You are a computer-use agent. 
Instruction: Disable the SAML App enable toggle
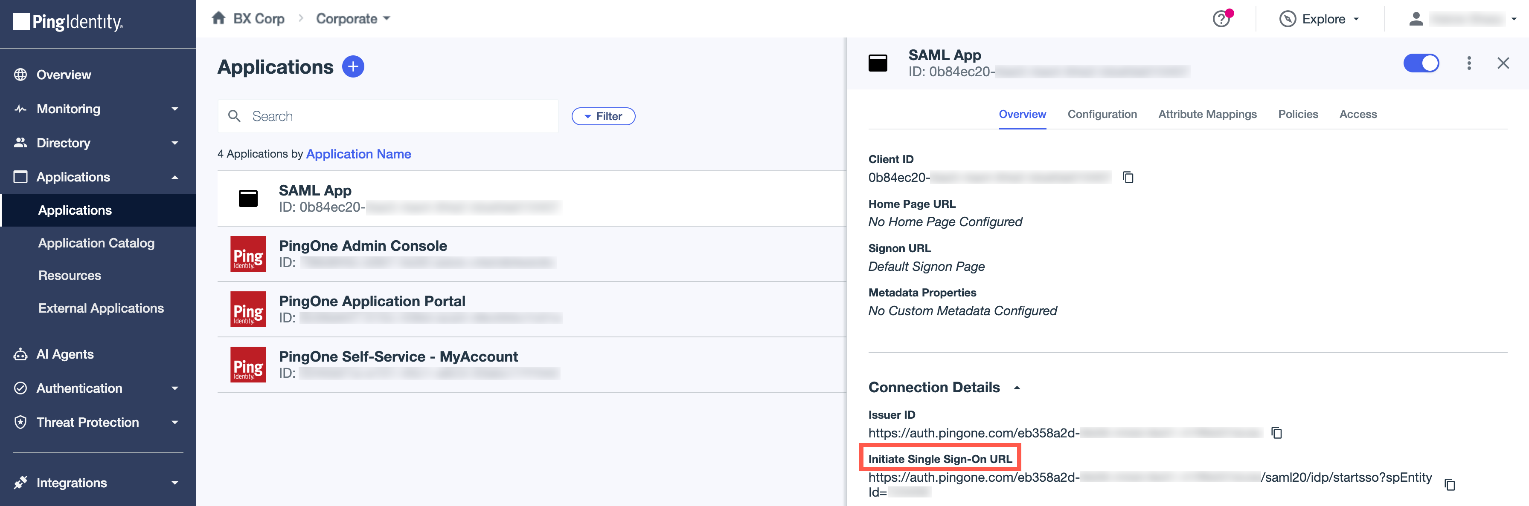1421,63
